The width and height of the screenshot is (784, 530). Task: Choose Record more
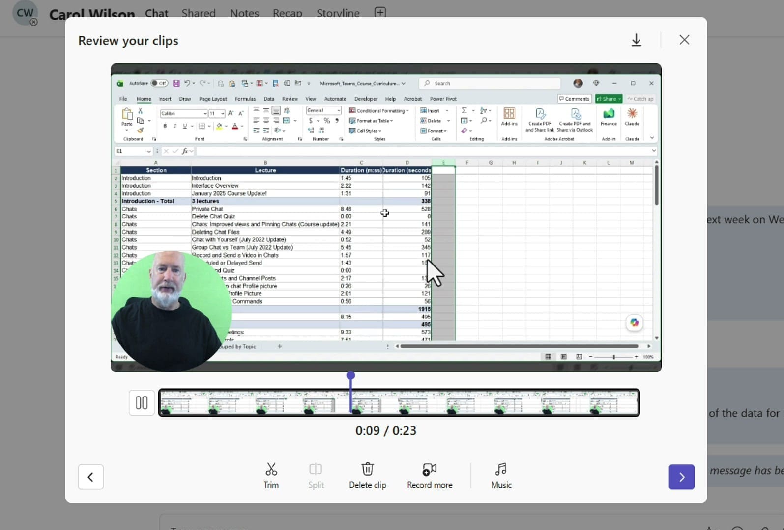click(430, 476)
